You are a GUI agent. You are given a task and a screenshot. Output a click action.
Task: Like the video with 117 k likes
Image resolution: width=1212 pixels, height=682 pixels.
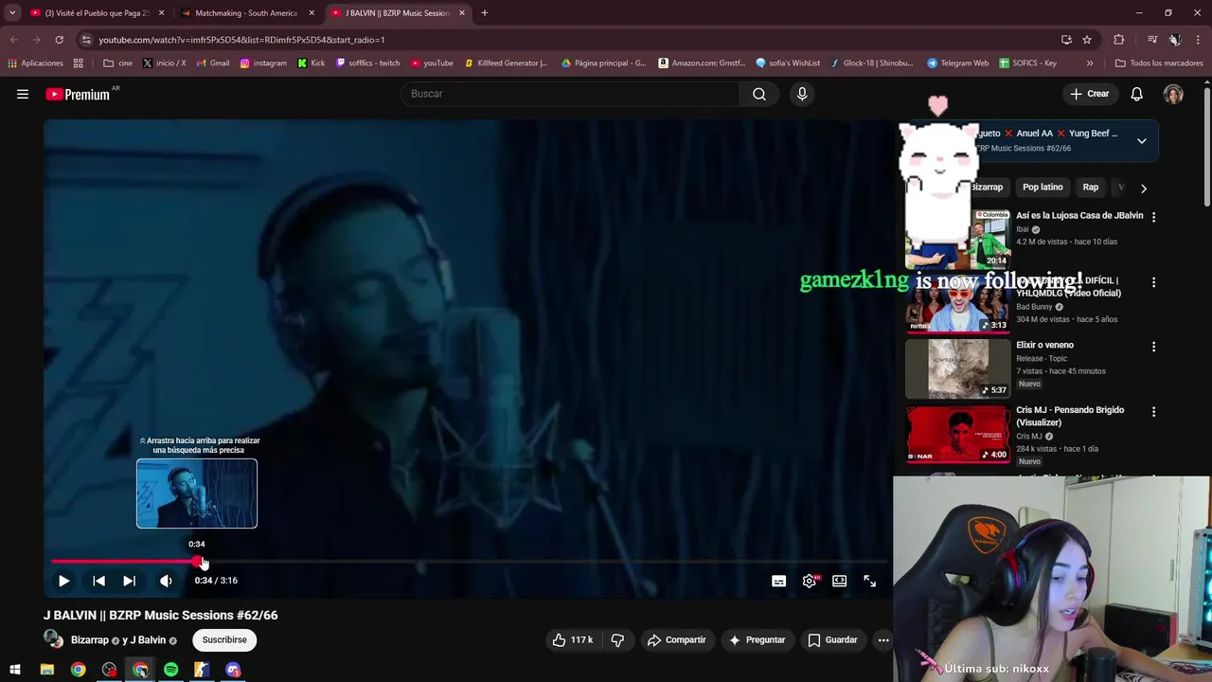pos(572,640)
